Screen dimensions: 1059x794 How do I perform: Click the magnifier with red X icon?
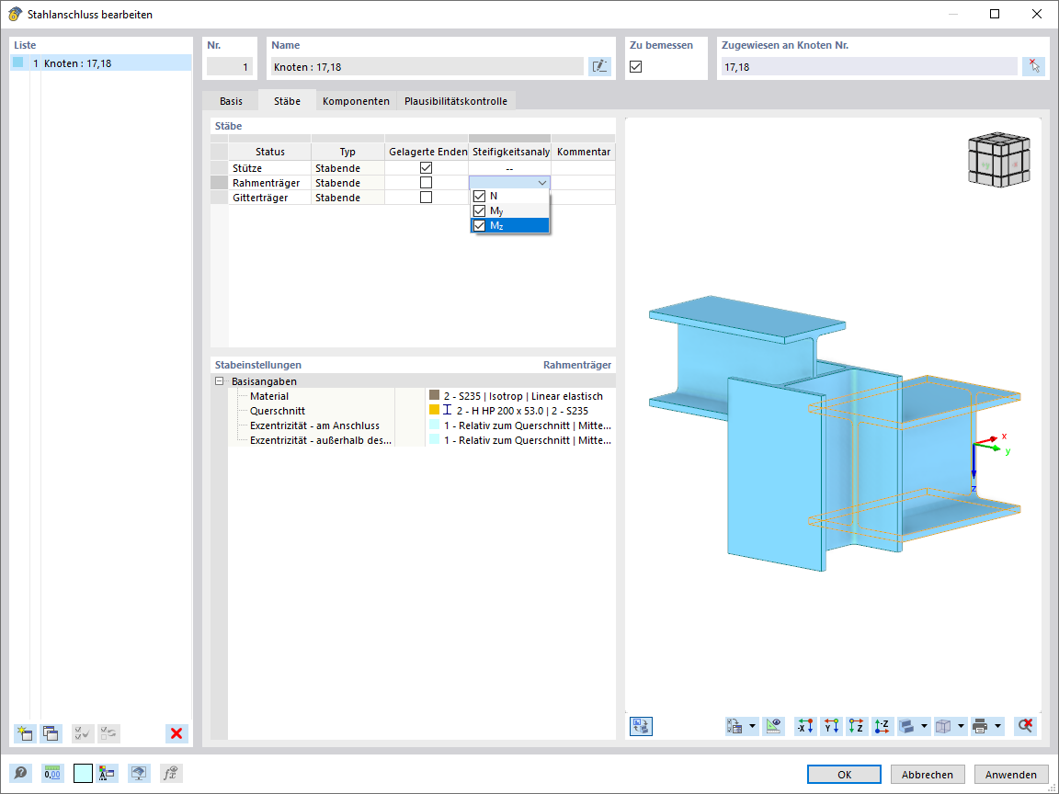[1025, 726]
